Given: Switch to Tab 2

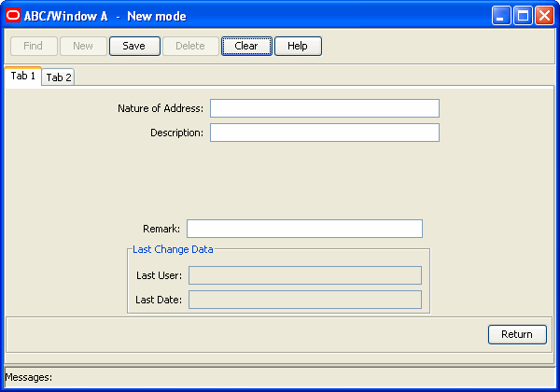Looking at the screenshot, I should point(58,77).
